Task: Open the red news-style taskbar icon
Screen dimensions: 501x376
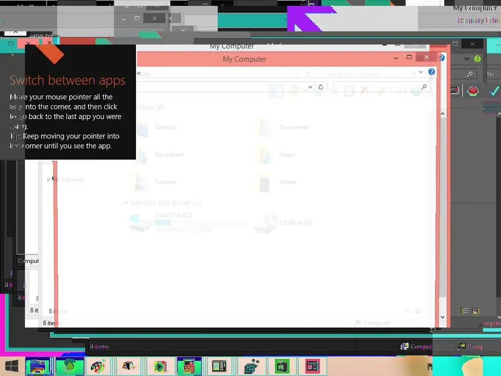Action: 312,366
